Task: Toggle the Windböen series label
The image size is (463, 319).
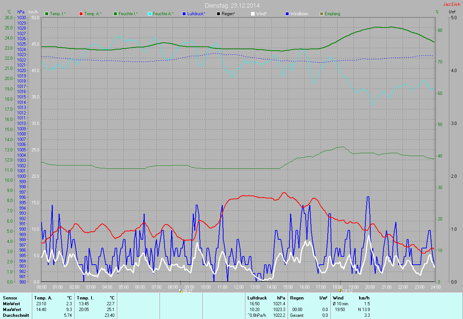Action: point(300,14)
